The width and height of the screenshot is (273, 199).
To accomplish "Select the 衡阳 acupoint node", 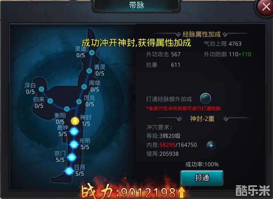I will point(67,109).
